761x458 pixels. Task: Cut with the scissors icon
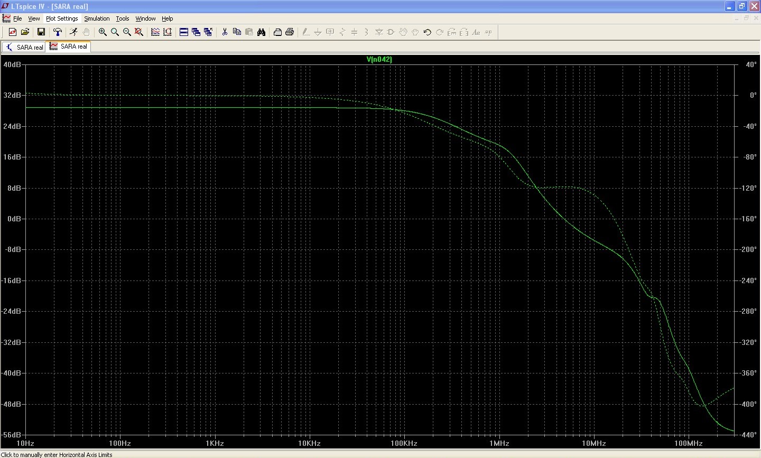click(x=225, y=32)
